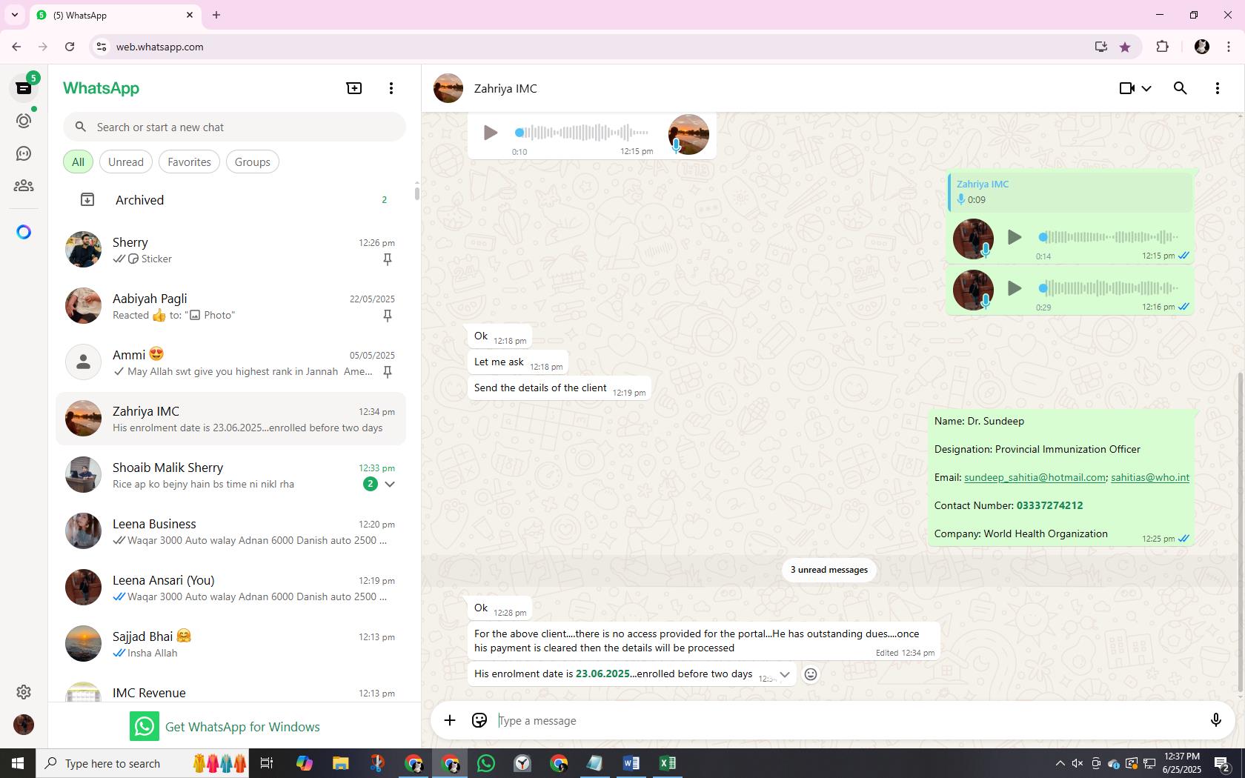Open the conversation menu for Zahriya IMC
This screenshot has width=1245, height=778.
(x=1217, y=88)
